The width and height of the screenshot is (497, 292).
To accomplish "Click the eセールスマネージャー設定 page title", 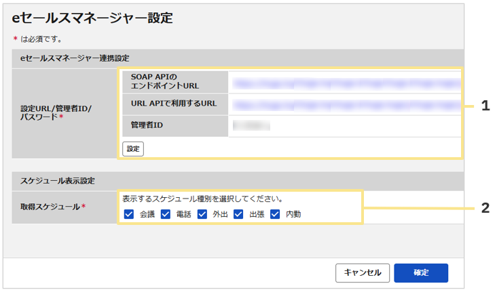I will pos(92,18).
